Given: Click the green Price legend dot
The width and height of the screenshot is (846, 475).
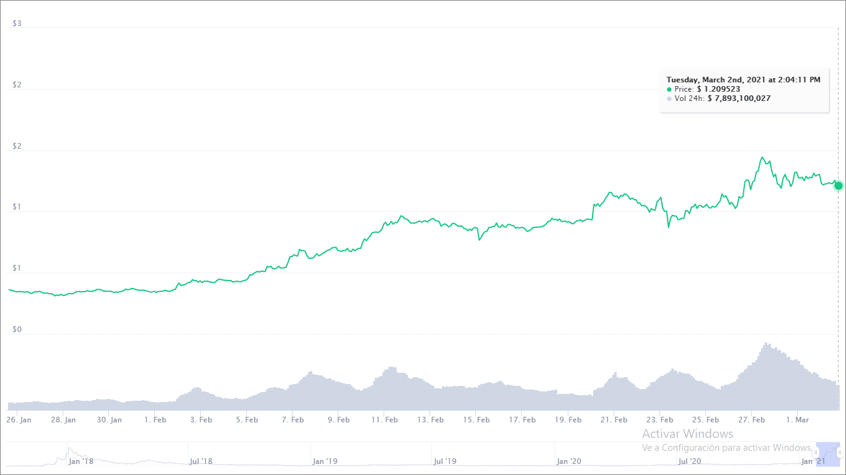Looking at the screenshot, I should 668,89.
